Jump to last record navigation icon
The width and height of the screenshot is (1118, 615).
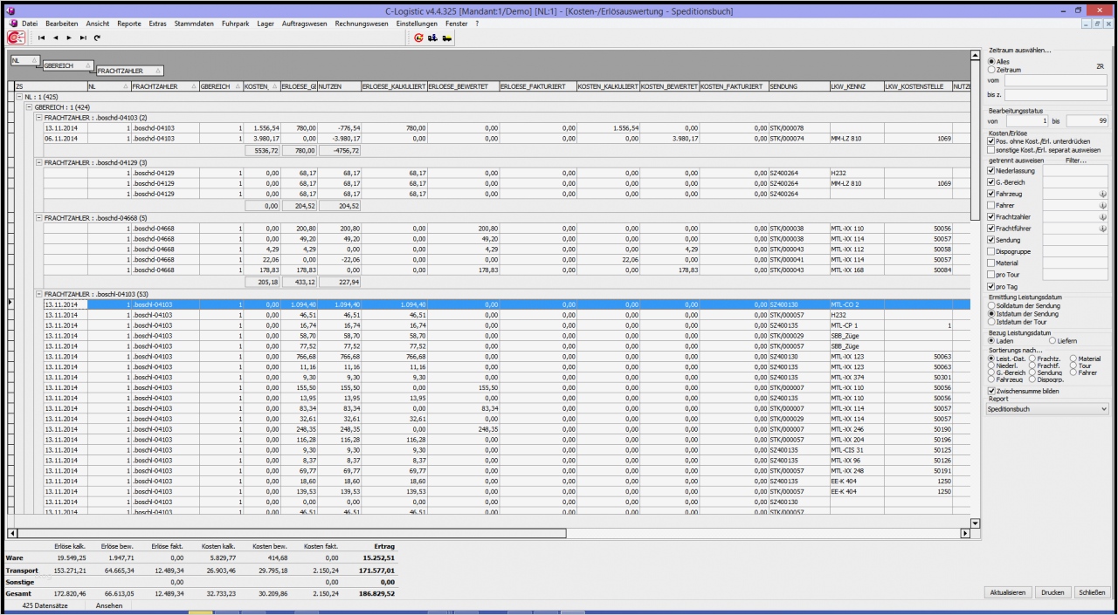click(x=84, y=38)
